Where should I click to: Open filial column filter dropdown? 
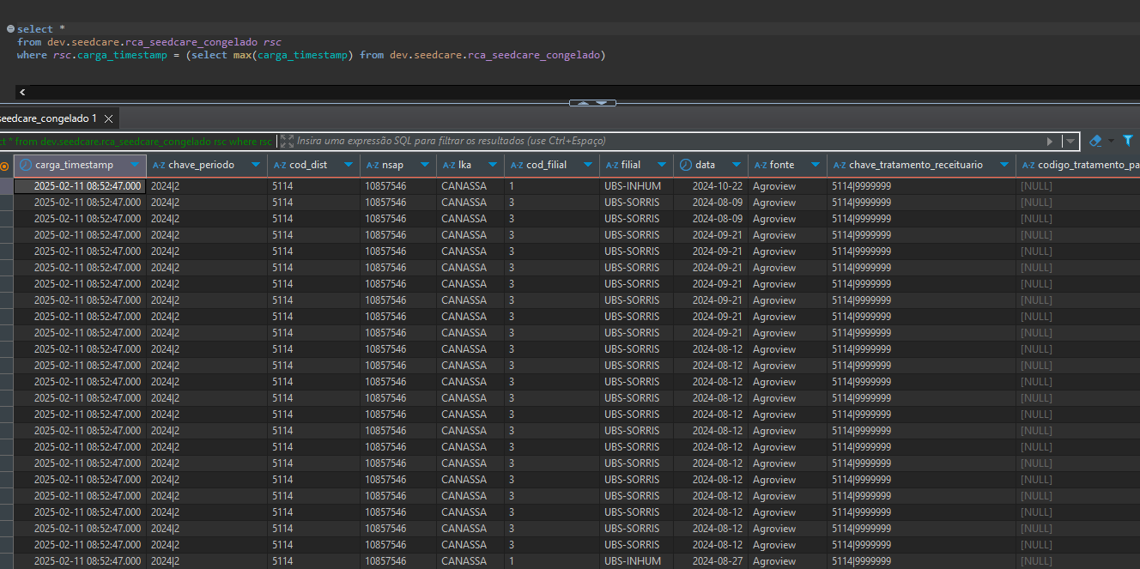click(662, 165)
